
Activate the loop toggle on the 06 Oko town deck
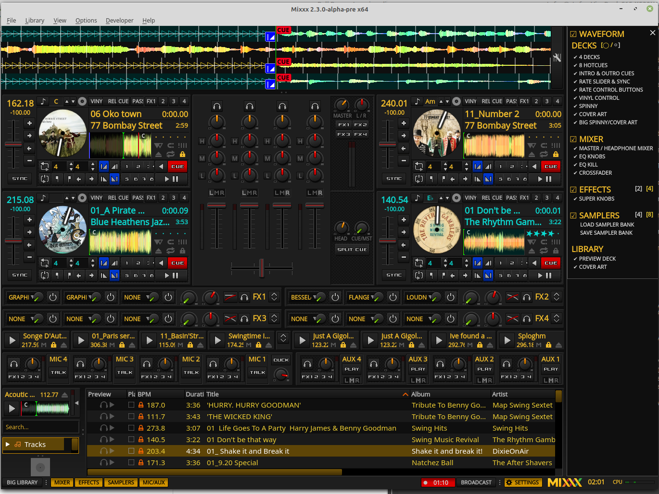(45, 167)
